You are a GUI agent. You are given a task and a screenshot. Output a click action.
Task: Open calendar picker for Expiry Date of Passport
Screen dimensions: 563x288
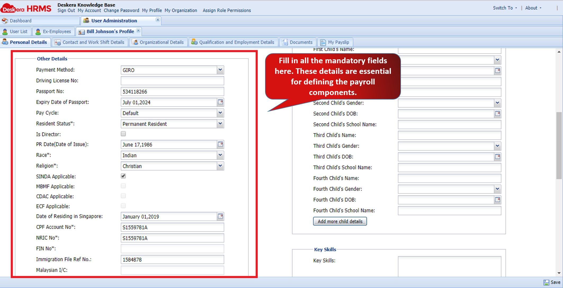[220, 102]
